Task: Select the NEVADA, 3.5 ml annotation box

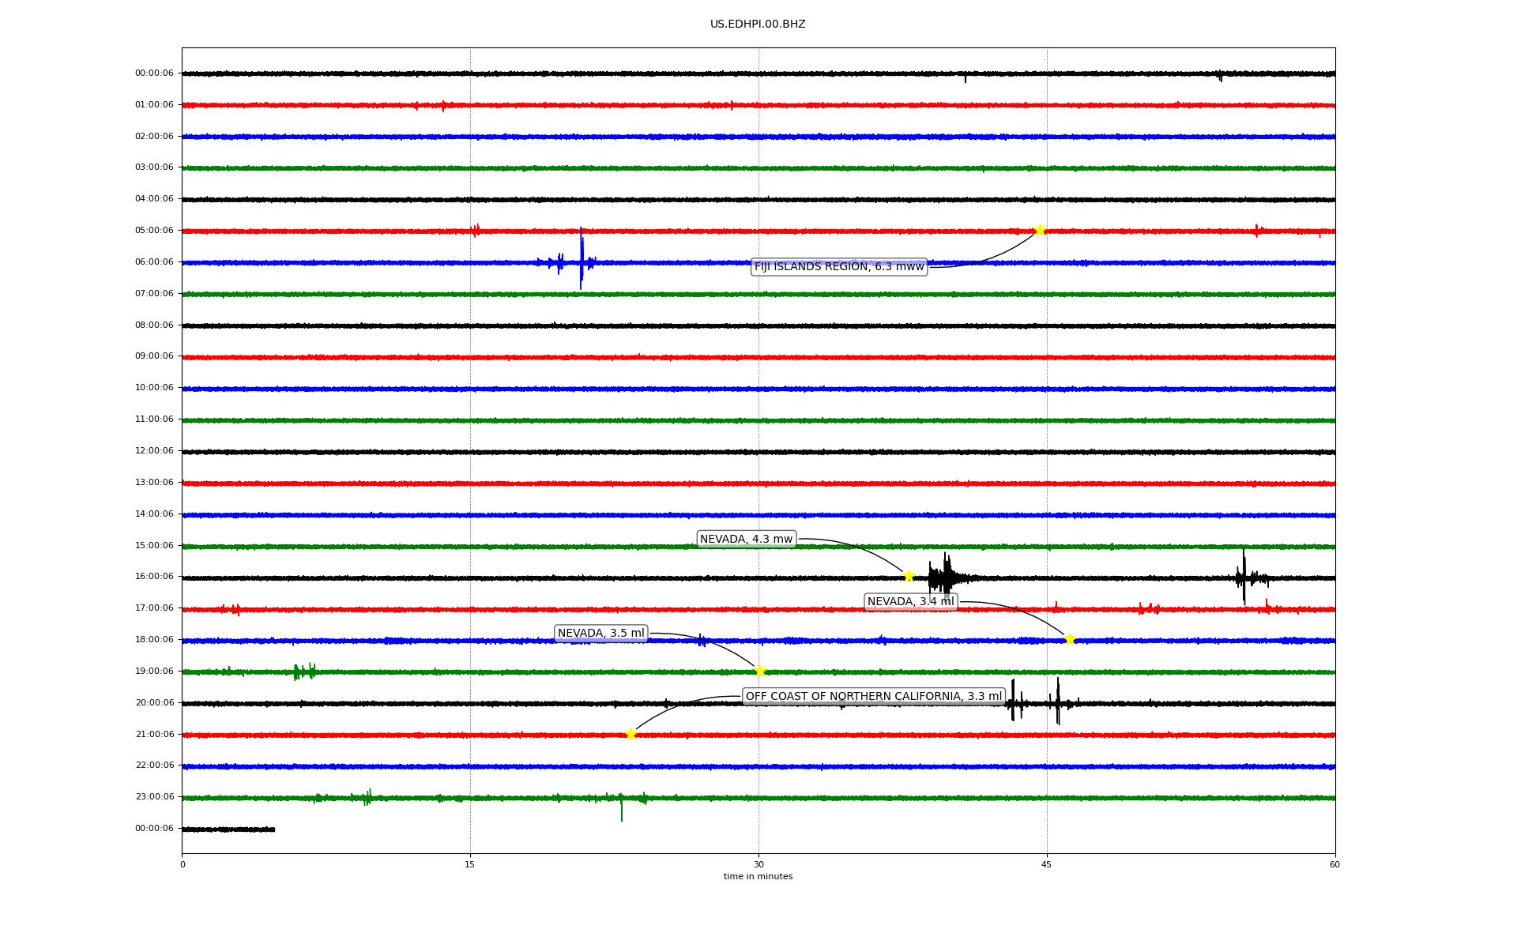Action: coord(600,634)
